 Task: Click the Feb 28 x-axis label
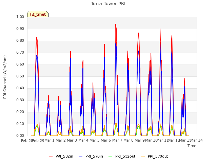[x=27, y=141]
